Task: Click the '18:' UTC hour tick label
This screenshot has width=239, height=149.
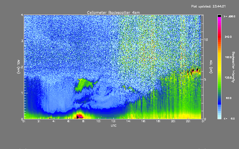Action: coord(159,121)
